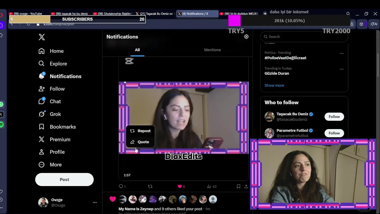Switch to the Mentions tab

(x=212, y=50)
